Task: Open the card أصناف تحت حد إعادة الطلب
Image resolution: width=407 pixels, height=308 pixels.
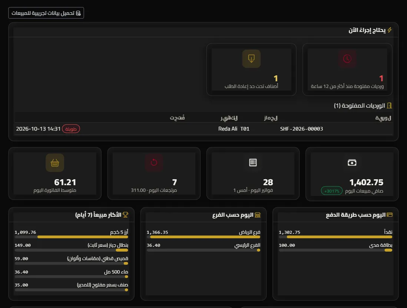Action: coord(251,69)
